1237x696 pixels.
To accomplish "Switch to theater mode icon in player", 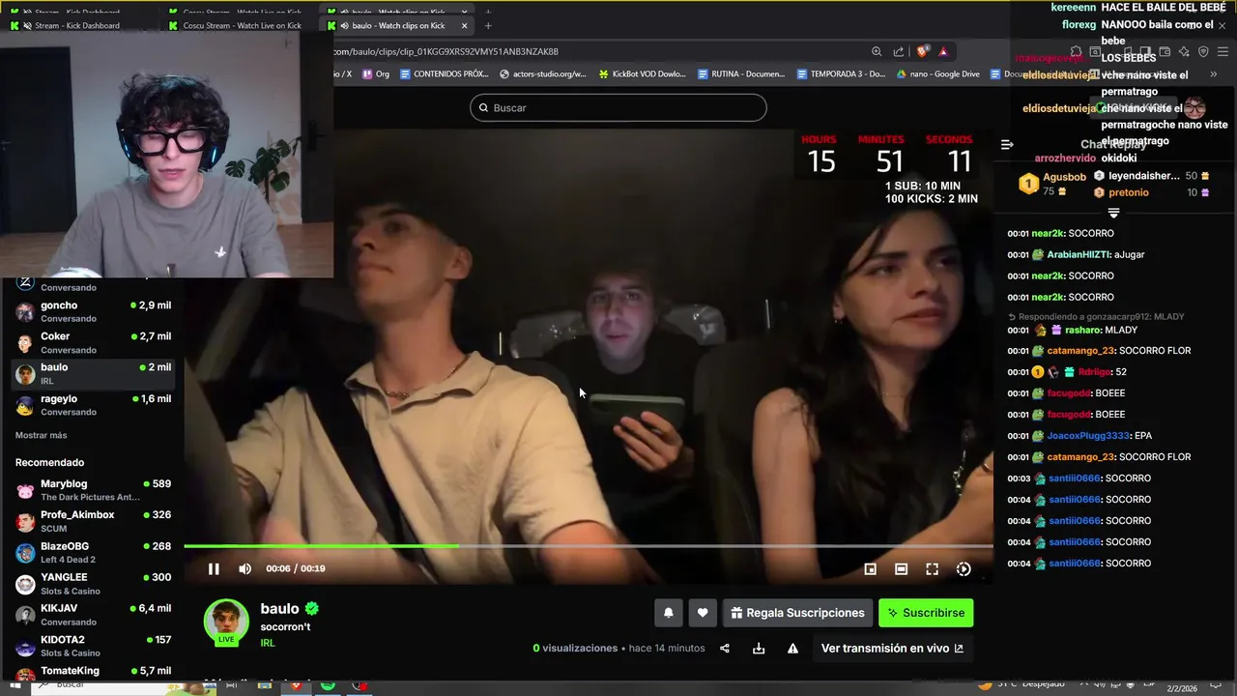I will 901,569.
